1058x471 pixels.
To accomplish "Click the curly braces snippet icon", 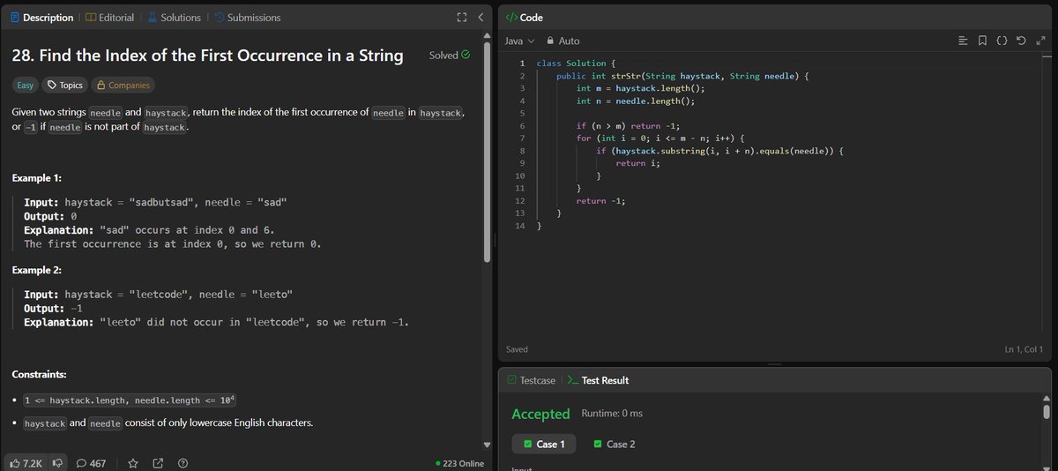I will click(1002, 41).
